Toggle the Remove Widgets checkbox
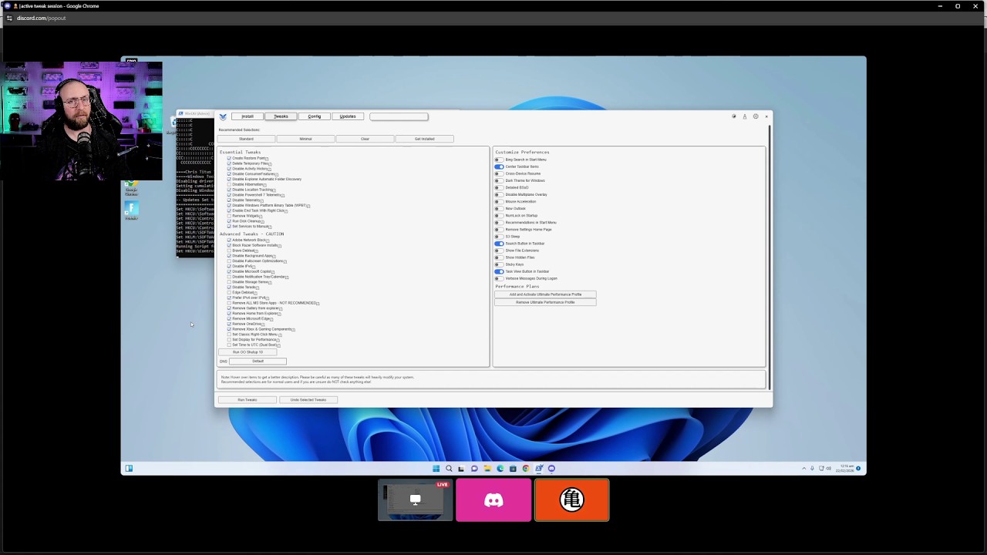Image resolution: width=987 pixels, height=555 pixels. (x=229, y=216)
